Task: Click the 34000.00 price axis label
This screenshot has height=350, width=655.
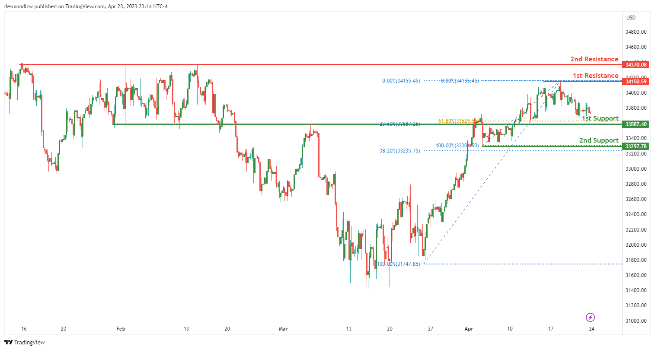Action: coord(636,93)
